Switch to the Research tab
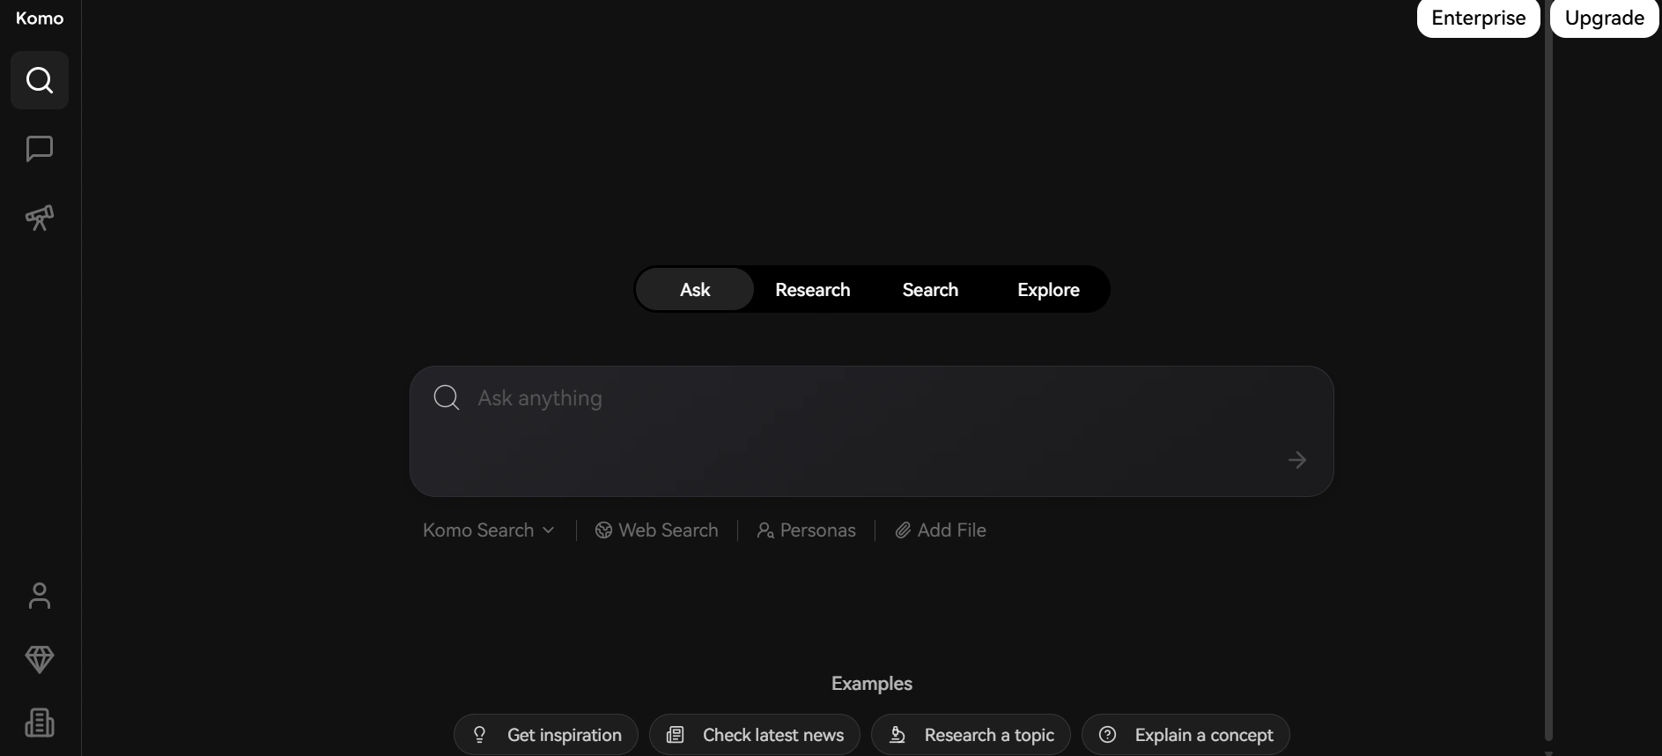 (812, 290)
